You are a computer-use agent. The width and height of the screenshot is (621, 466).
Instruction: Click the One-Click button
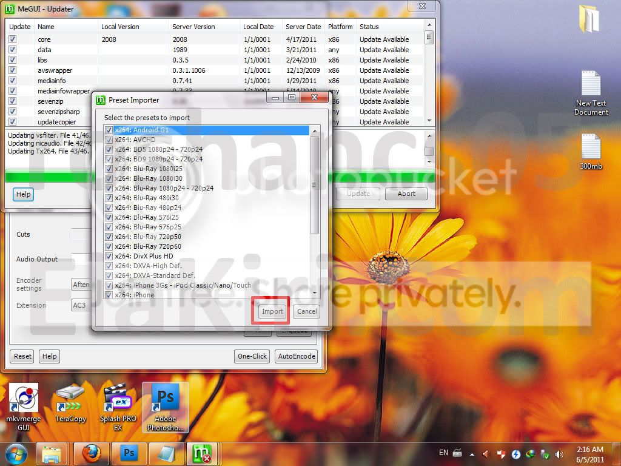click(252, 356)
